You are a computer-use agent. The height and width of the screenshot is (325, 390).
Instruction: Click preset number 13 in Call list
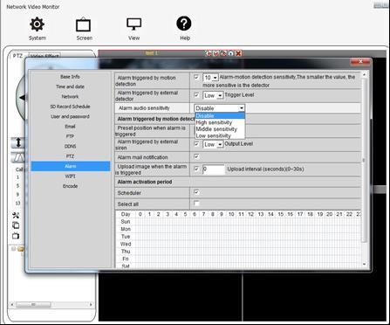[17, 204]
